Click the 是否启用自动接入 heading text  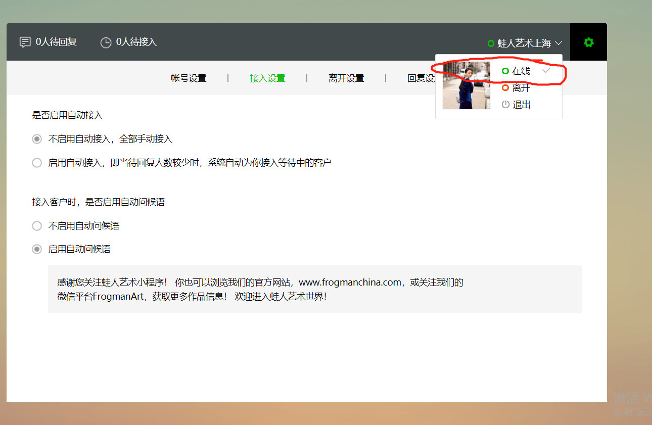(67, 115)
